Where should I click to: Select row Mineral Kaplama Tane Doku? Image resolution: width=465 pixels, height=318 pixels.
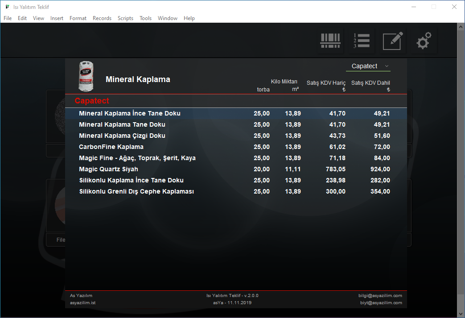(x=236, y=124)
